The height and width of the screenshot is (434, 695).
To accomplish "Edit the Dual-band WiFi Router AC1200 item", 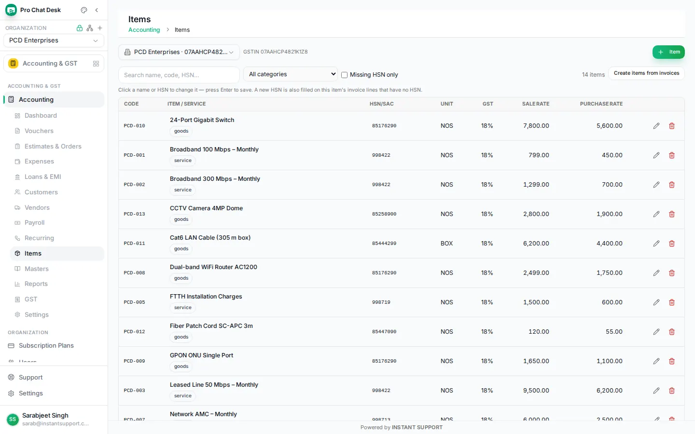I will point(656,273).
